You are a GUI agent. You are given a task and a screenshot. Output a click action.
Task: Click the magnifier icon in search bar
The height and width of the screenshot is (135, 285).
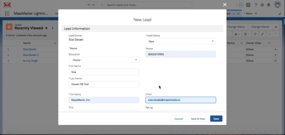click(x=102, y=5)
